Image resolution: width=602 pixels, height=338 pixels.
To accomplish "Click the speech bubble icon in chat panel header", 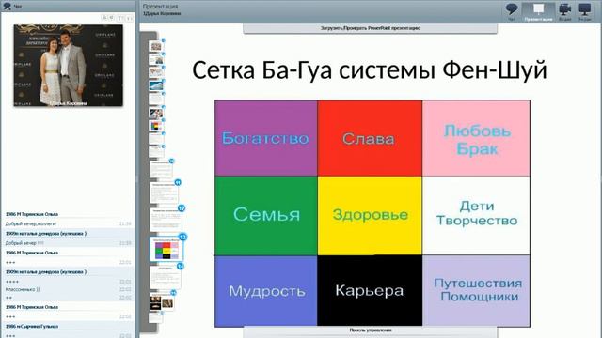I will [7, 6].
